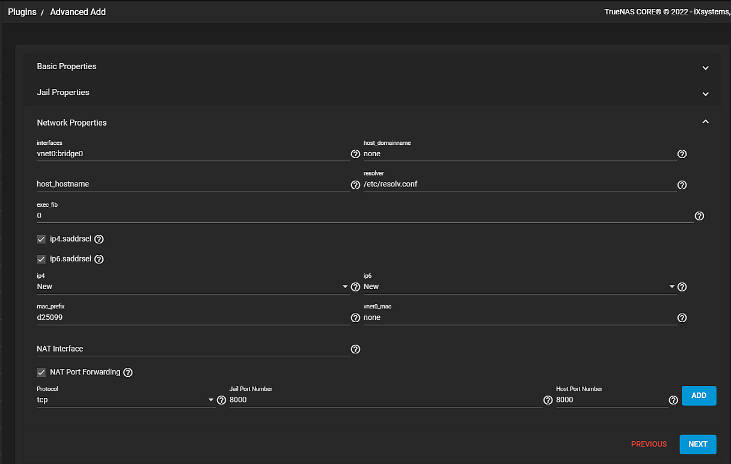
Task: Open the Protocol tcp dropdown
Action: coord(126,400)
